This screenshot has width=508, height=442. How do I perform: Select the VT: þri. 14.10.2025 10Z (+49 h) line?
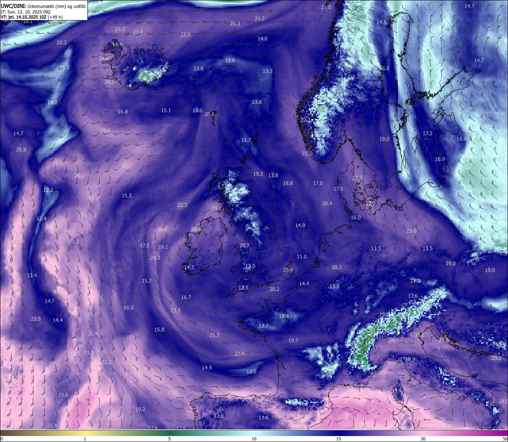(32, 17)
